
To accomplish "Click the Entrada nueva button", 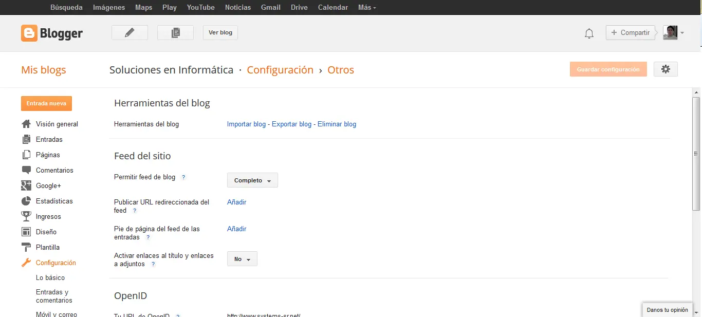I will [46, 103].
